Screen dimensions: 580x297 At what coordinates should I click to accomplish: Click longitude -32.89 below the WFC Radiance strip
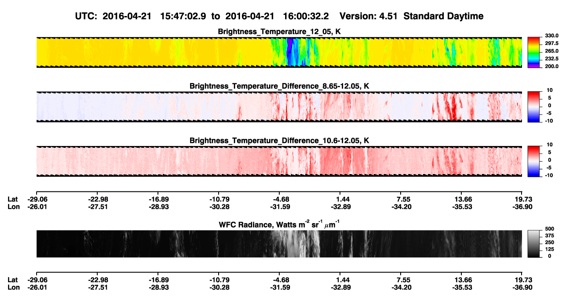point(340,287)
